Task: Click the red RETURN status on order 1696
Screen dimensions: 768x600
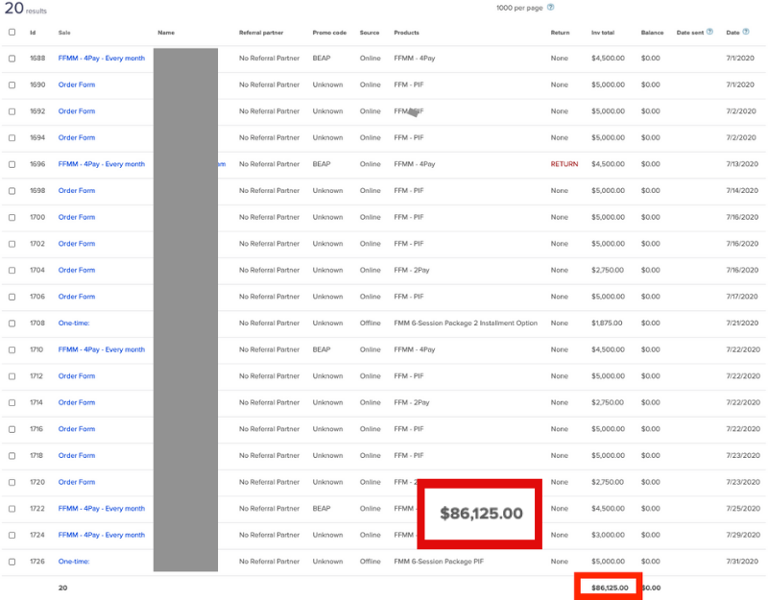Action: pyautogui.click(x=564, y=164)
